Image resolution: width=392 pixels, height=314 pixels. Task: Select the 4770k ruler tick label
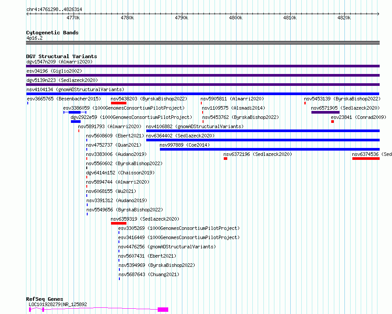click(x=73, y=18)
